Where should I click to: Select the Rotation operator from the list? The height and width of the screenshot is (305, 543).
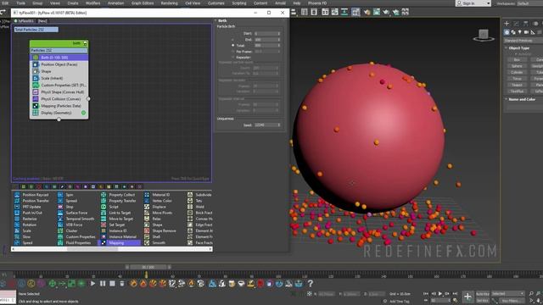coord(30,225)
